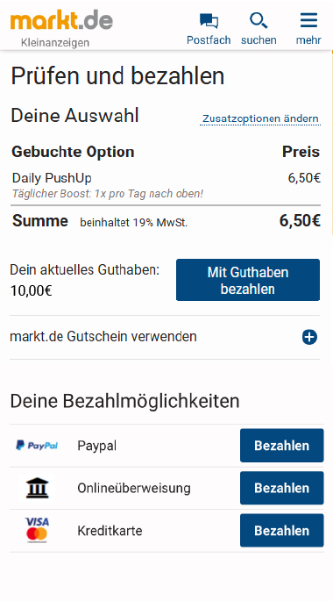This screenshot has width=333, height=601.
Task: Click the Postfach text label
Action: click(209, 39)
